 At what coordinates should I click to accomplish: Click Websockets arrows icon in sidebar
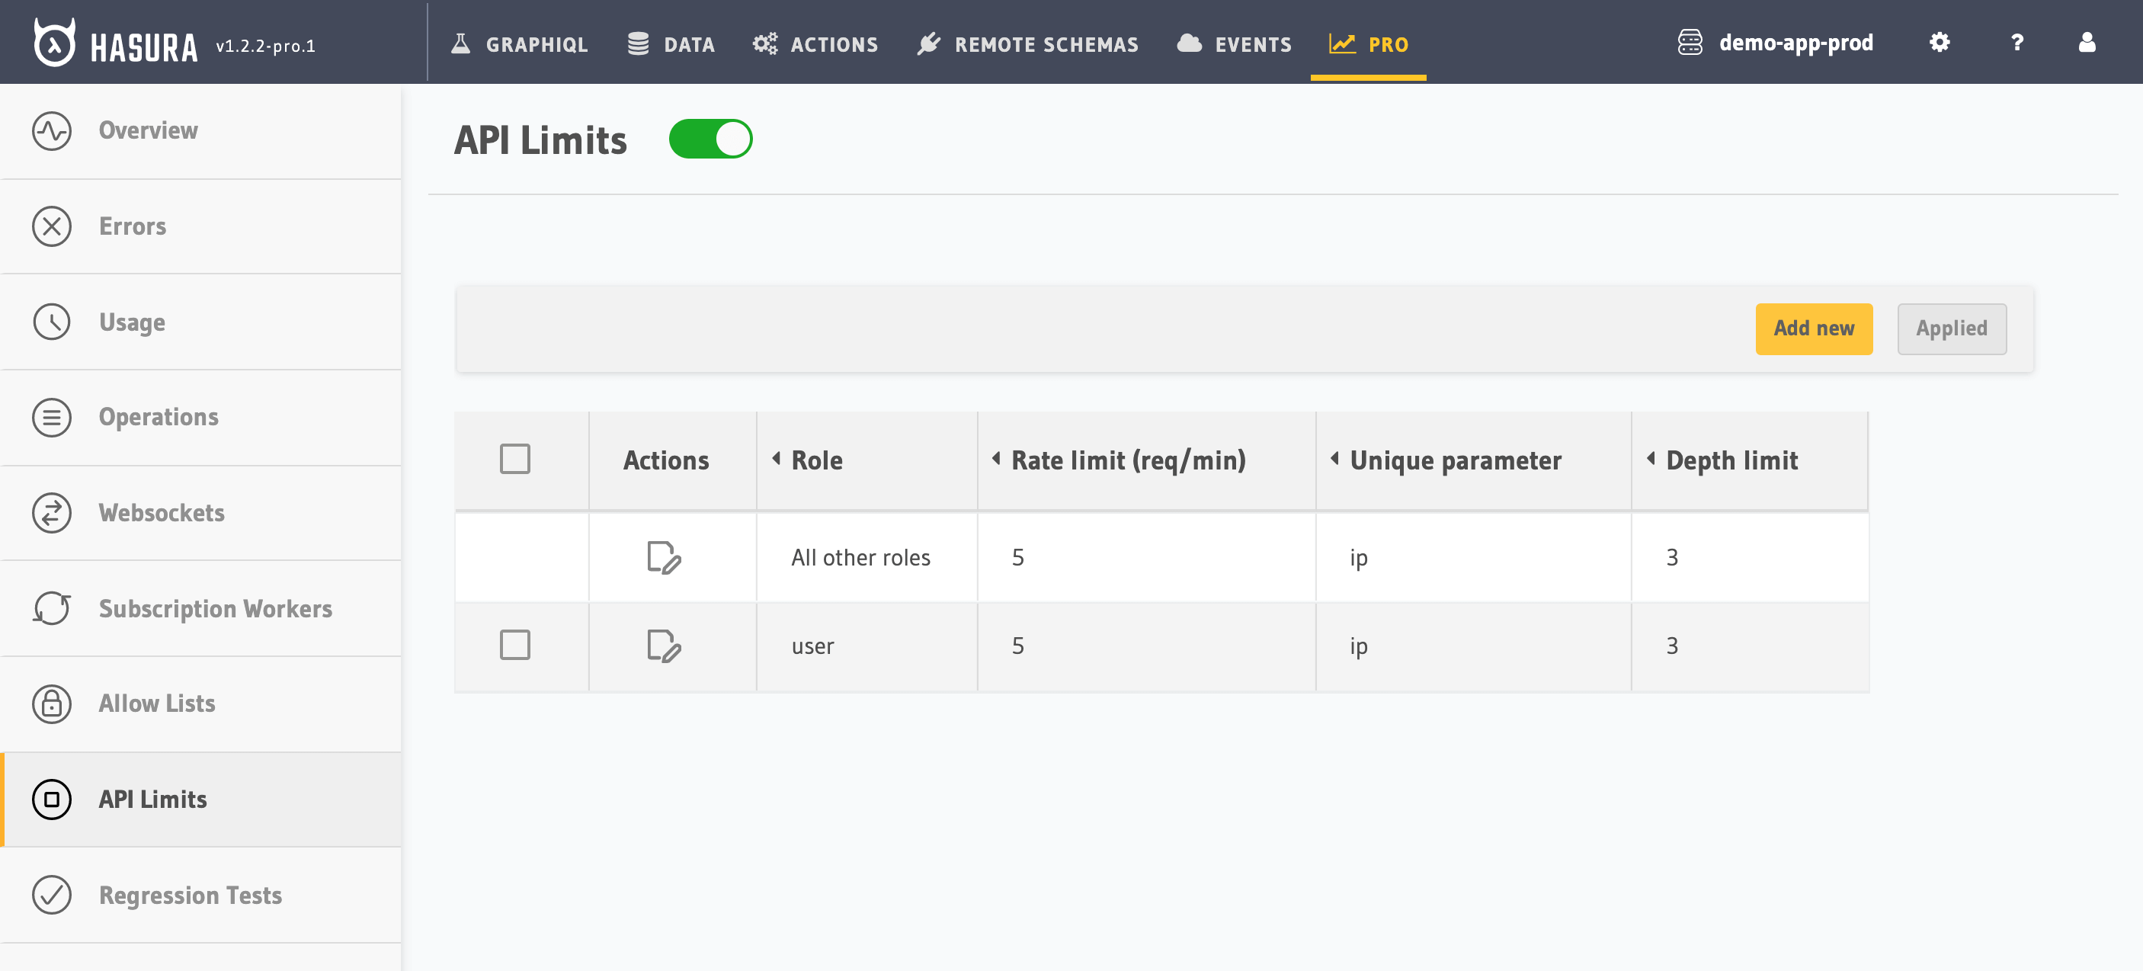point(52,512)
